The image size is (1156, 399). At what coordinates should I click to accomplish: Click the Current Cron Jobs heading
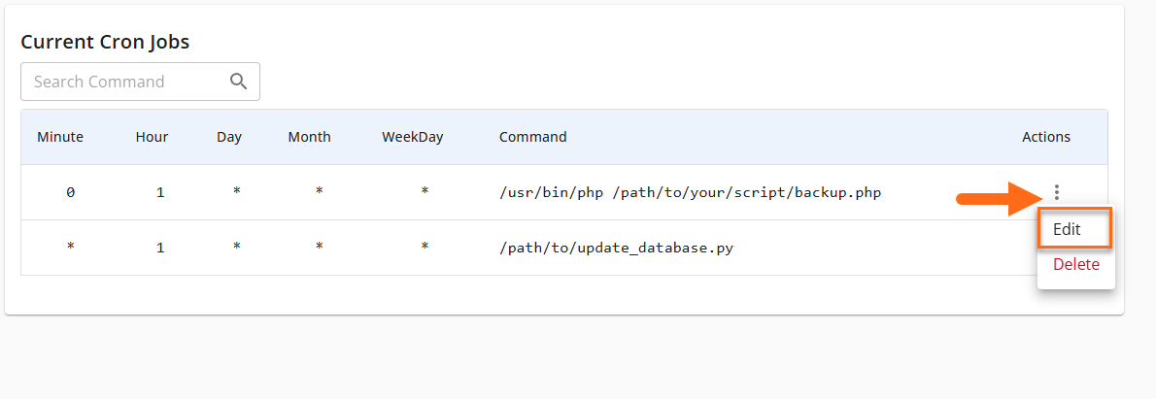click(x=105, y=42)
